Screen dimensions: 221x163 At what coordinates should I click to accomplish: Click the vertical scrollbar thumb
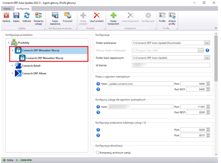click(216, 58)
